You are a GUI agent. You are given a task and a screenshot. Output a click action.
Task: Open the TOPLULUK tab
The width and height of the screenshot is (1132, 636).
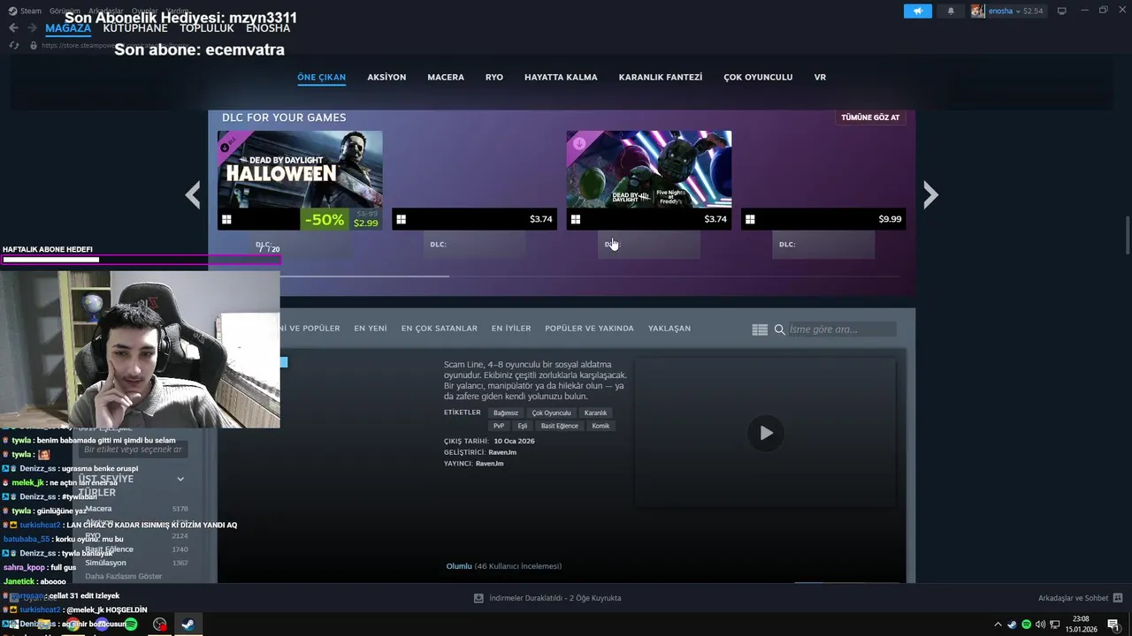(207, 28)
